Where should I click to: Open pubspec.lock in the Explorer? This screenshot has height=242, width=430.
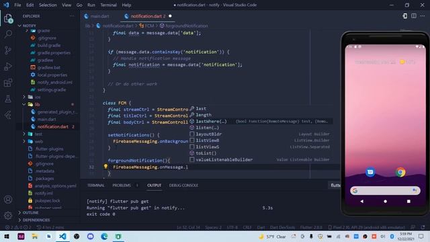click(x=47, y=200)
